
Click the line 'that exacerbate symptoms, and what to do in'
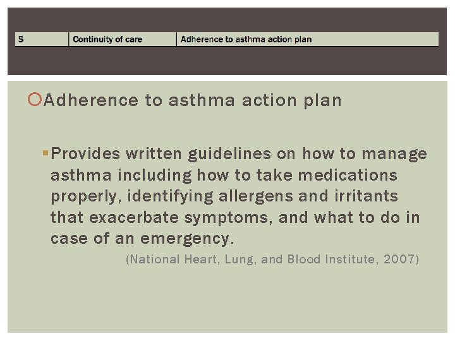click(x=235, y=217)
